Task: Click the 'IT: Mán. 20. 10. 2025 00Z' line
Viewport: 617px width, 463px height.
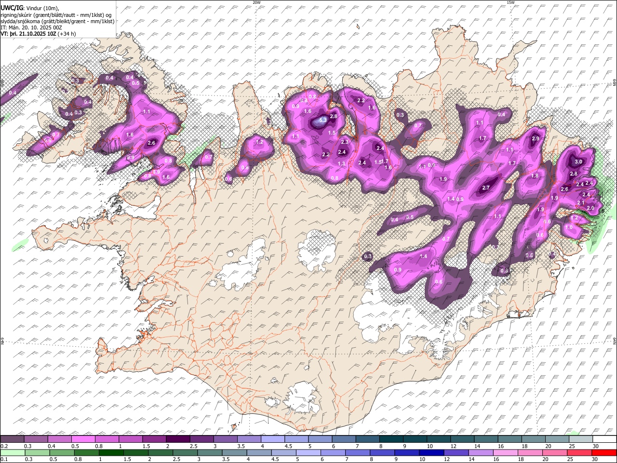Action: [31, 27]
